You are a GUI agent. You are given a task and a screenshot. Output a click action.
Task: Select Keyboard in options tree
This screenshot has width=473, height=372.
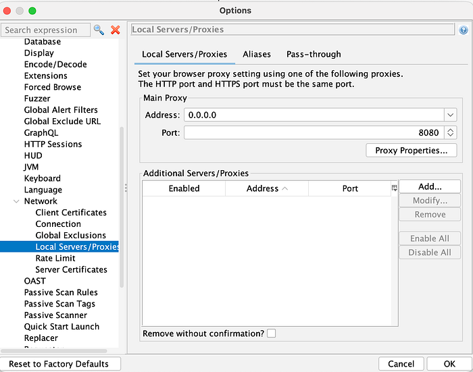(x=42, y=178)
